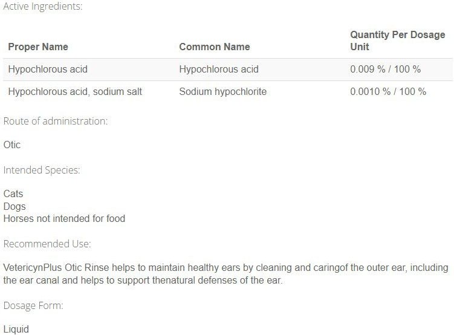This screenshot has width=454, height=335.
Task: Click the Intended Species label
Action: tap(42, 171)
